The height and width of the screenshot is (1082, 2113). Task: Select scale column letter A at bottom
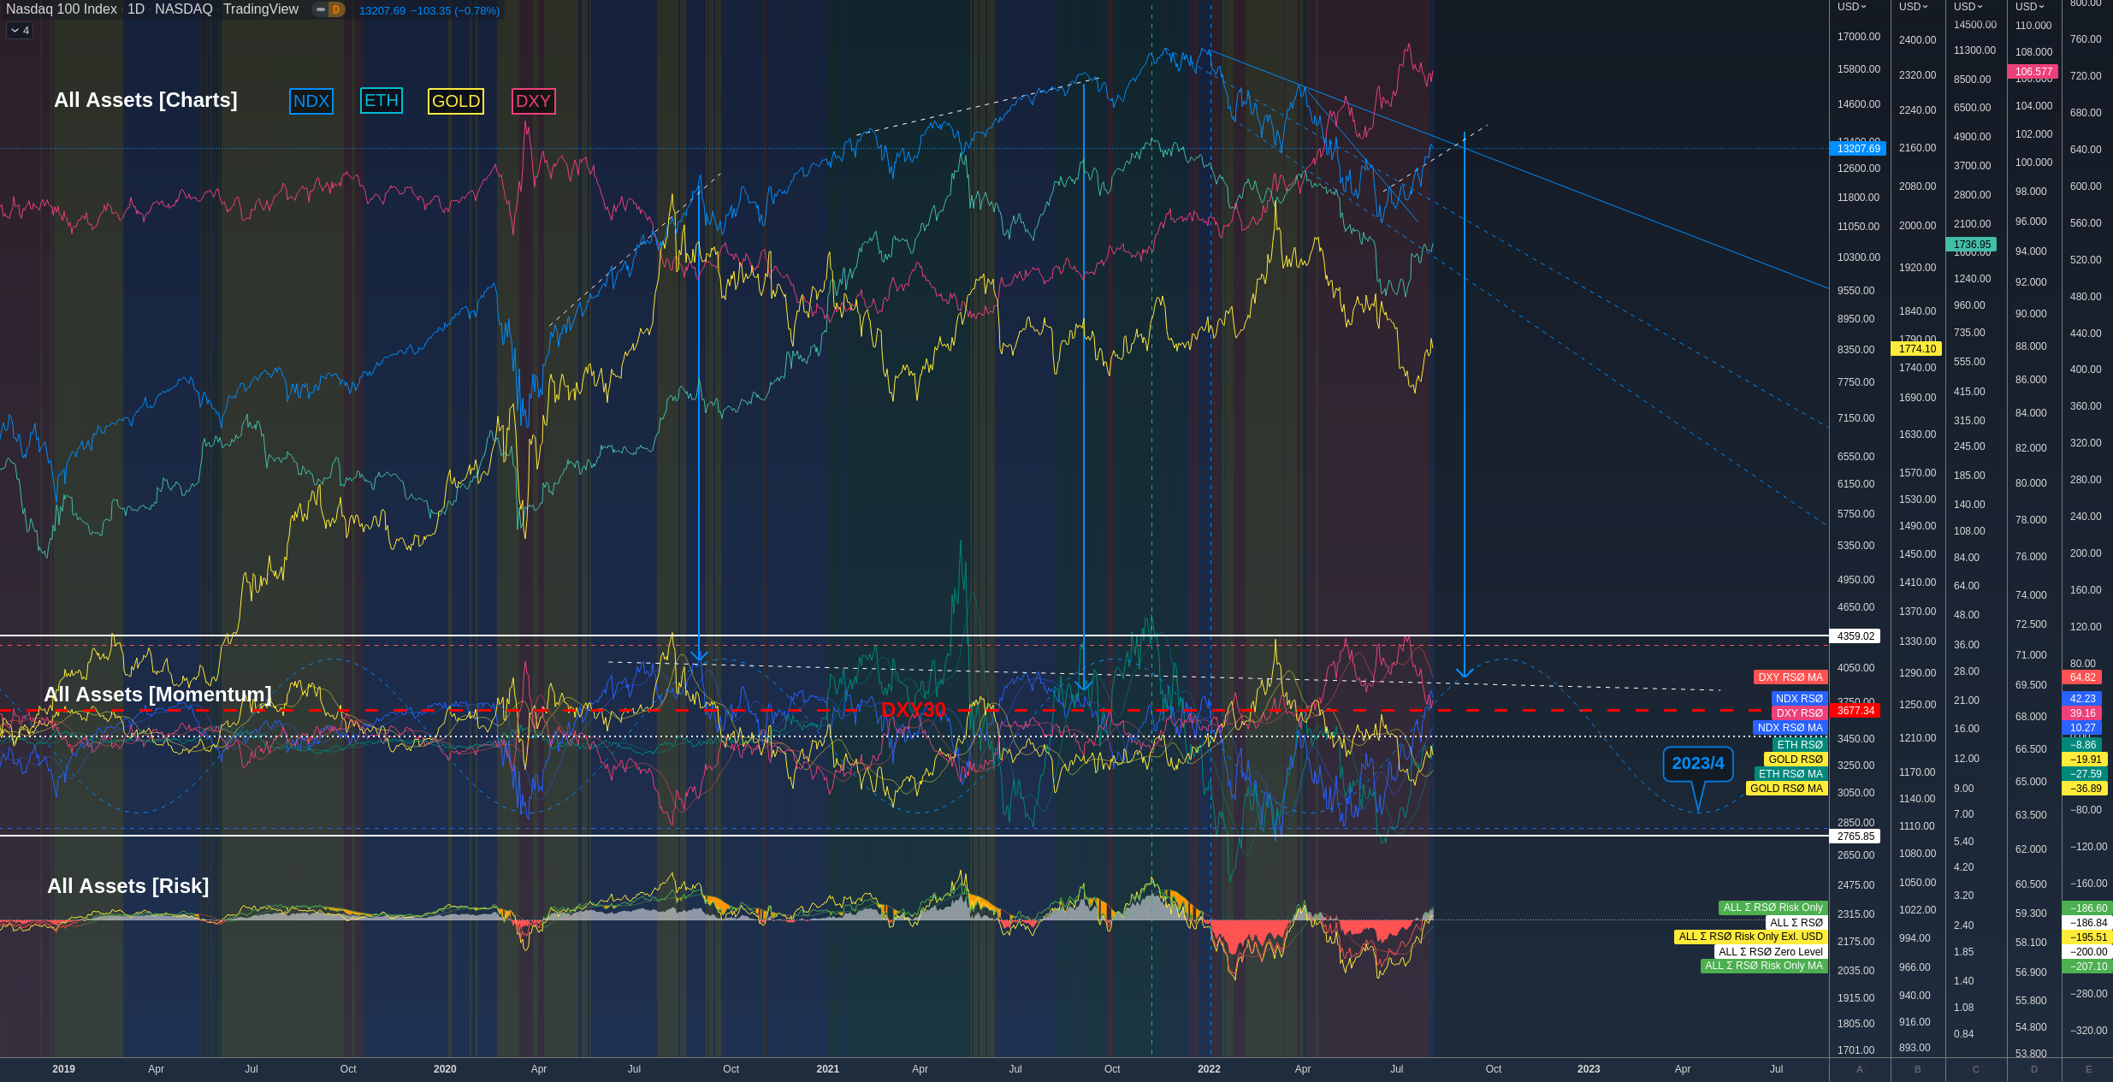(x=1860, y=1069)
